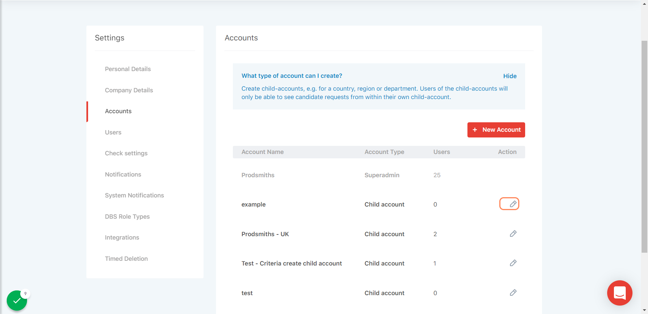Click the scrollbar down arrow
Screen dimensions: 648x314
644,310
